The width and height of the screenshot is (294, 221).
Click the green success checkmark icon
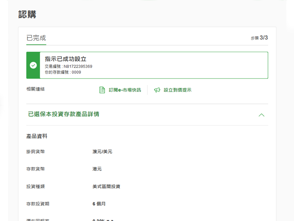click(33, 65)
